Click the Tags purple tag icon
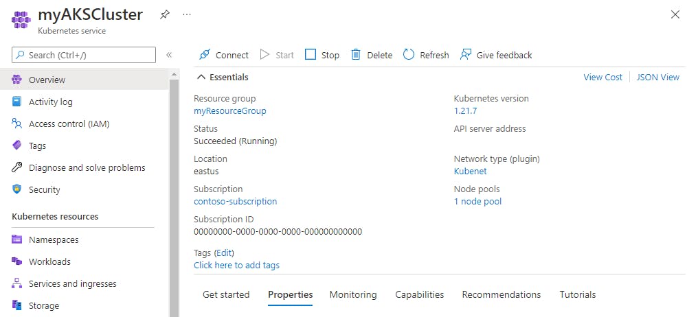Viewport: 687px width, 317px height. coord(16,145)
